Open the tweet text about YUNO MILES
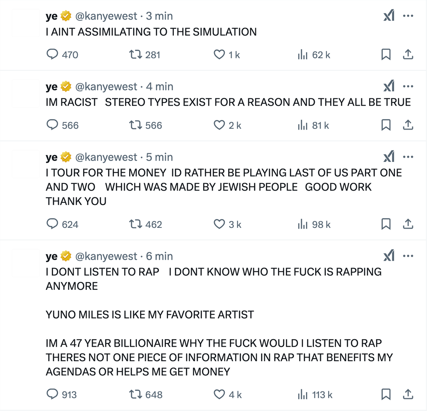This screenshot has width=428, height=411. [150, 314]
